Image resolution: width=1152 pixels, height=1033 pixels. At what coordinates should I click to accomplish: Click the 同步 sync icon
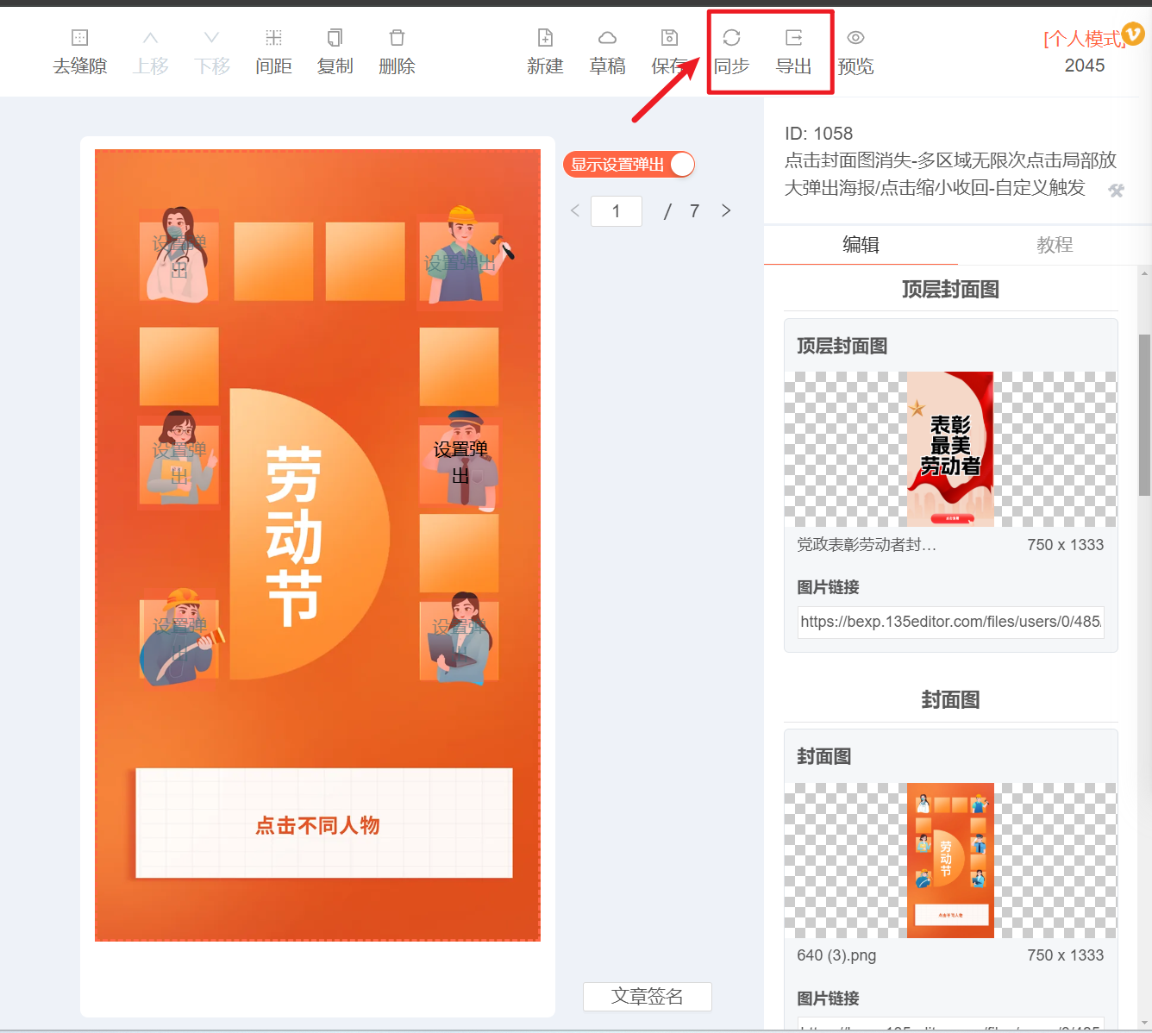point(731,38)
